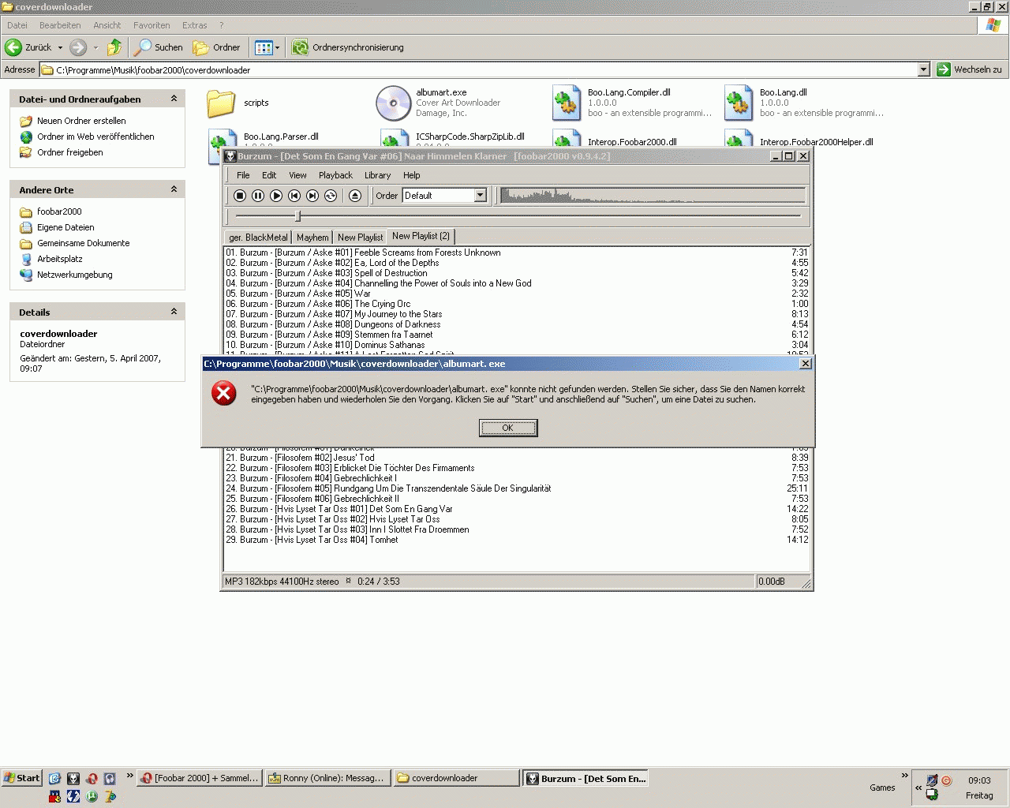The width and height of the screenshot is (1010, 808).
Task: Open the foobar2000 Playback menu
Action: point(335,175)
